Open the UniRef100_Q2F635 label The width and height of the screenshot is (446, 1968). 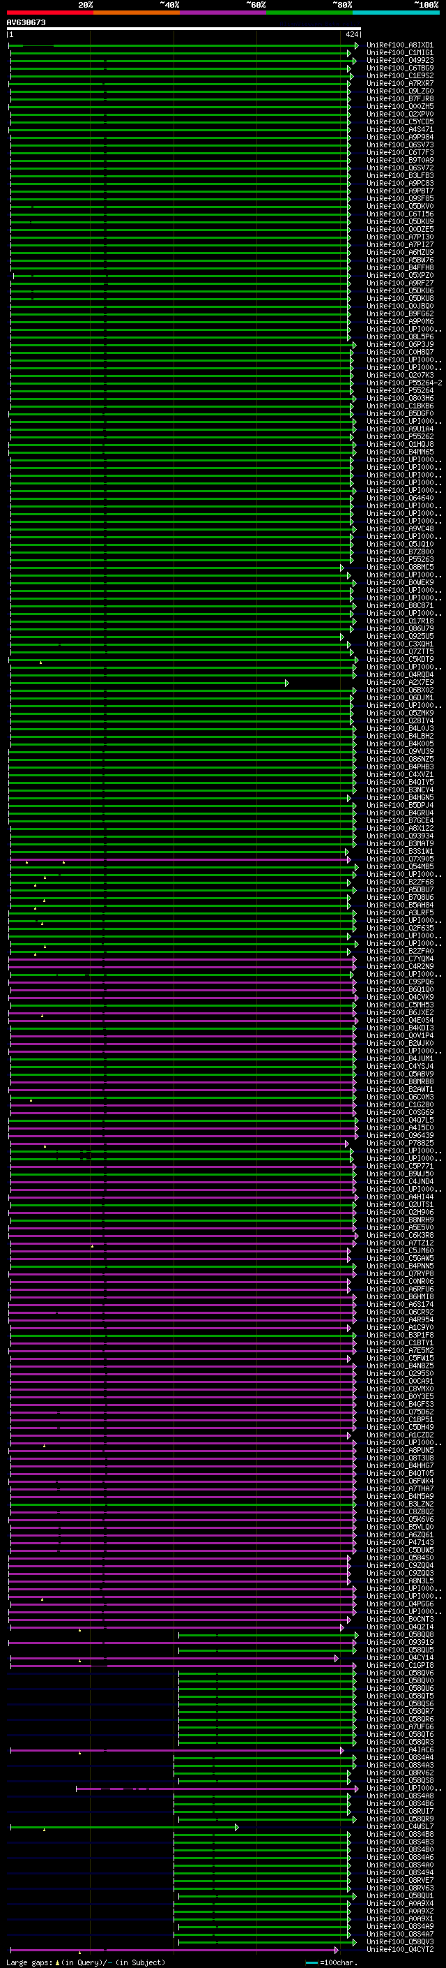pos(399,928)
